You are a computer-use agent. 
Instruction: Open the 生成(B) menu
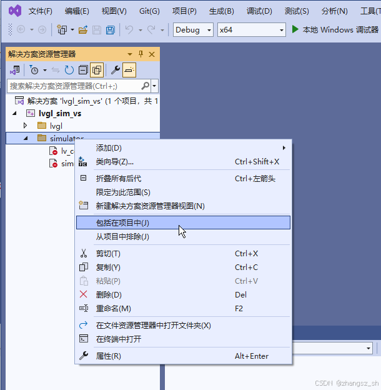tap(222, 11)
